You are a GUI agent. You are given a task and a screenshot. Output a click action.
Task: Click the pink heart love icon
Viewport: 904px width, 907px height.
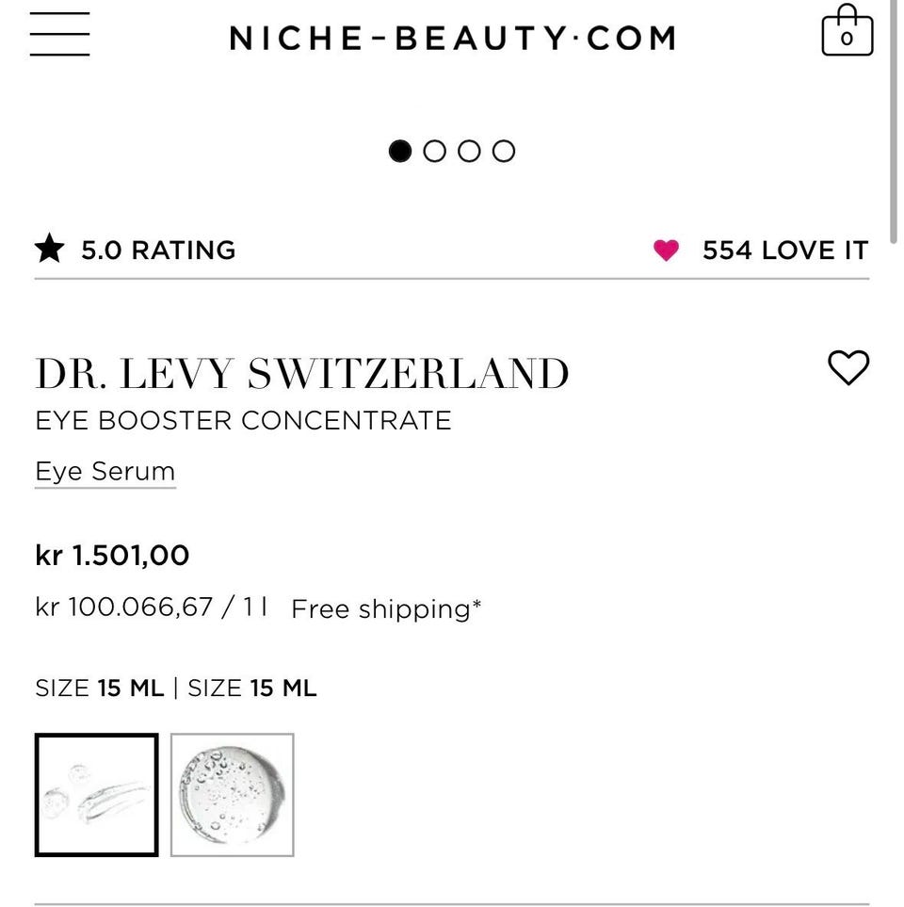click(666, 251)
